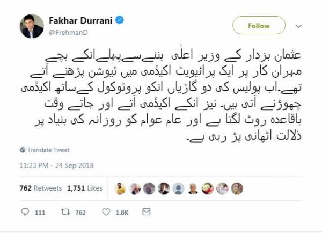322x233 pixels.
Task: Like the tweet with heart icon
Action: tap(106, 212)
